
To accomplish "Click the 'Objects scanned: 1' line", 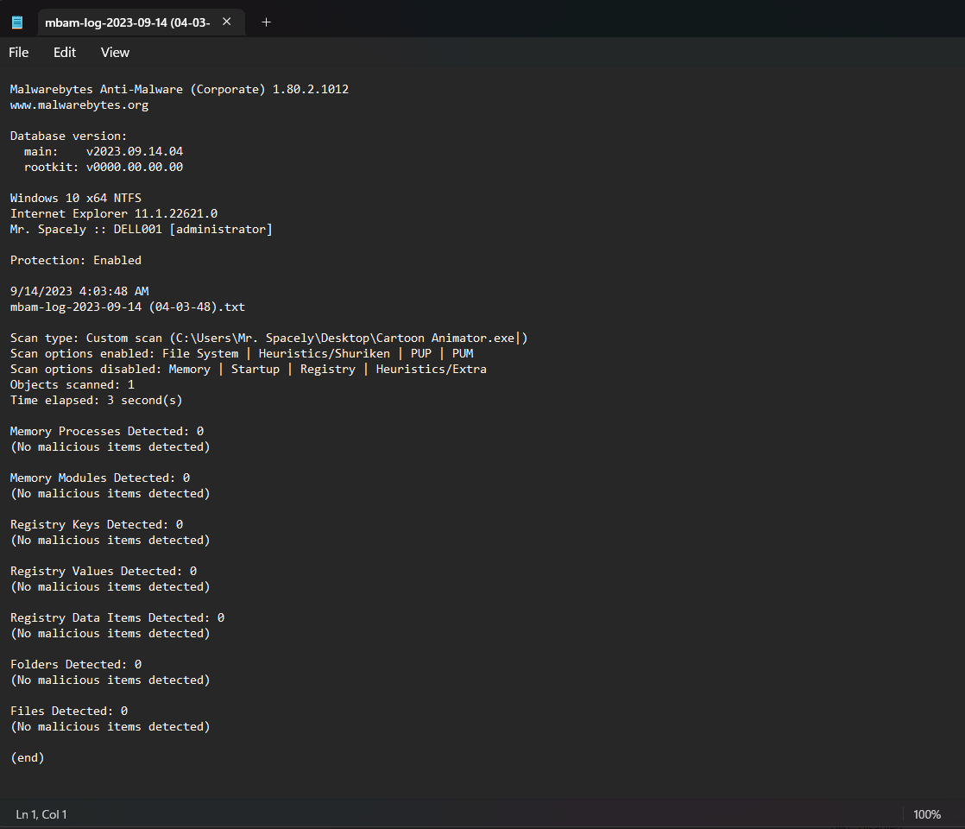I will click(x=72, y=385).
